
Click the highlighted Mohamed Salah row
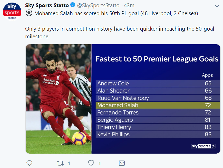[x=158, y=105]
